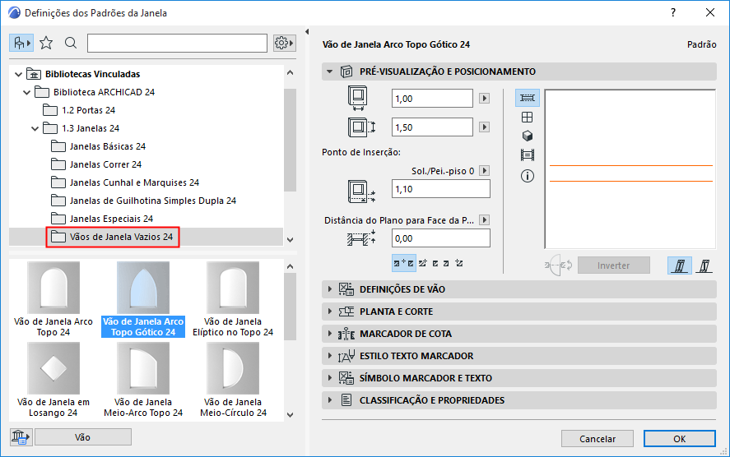Click the Vão button
This screenshot has width=730, height=457.
pos(83,437)
